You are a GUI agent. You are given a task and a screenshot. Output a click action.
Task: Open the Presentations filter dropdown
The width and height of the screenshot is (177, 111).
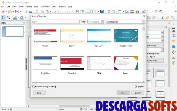point(96,22)
